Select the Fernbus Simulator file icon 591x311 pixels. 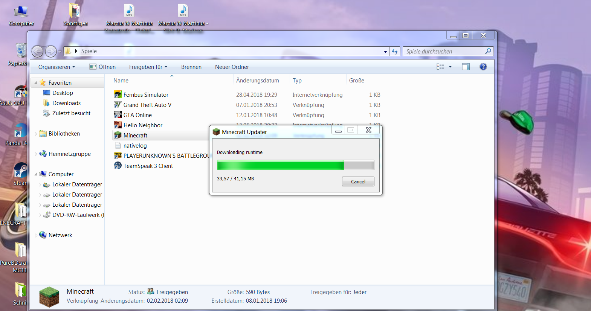pos(118,95)
